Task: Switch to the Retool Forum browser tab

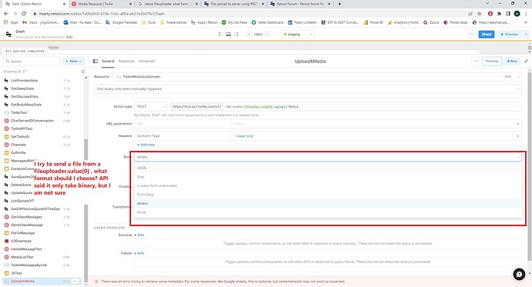Action: [300, 4]
